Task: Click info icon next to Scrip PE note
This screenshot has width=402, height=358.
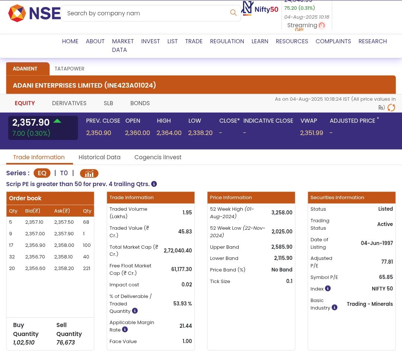Action: tap(154, 184)
